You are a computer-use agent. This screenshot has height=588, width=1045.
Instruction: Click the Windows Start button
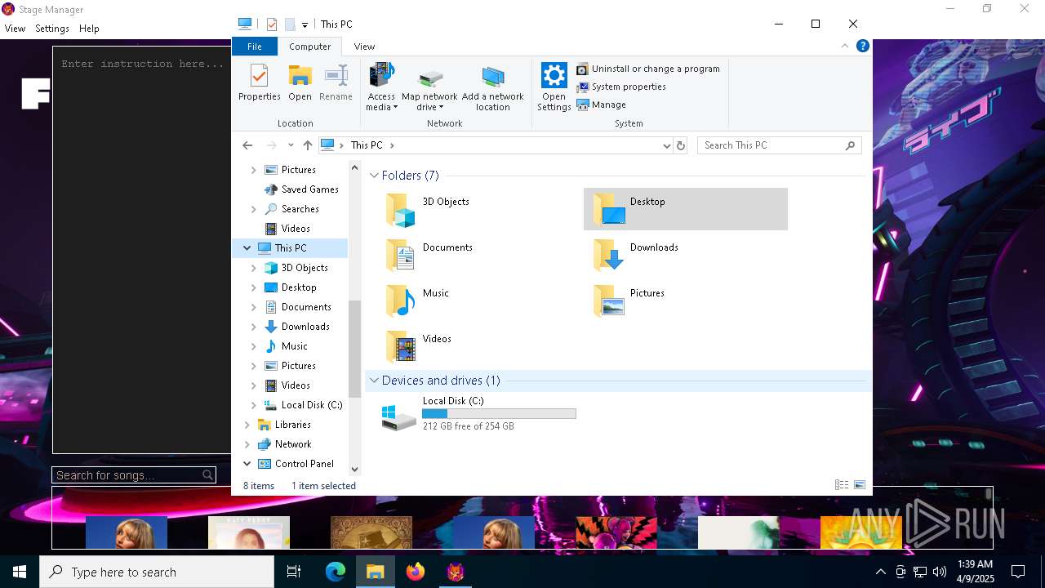pos(20,572)
